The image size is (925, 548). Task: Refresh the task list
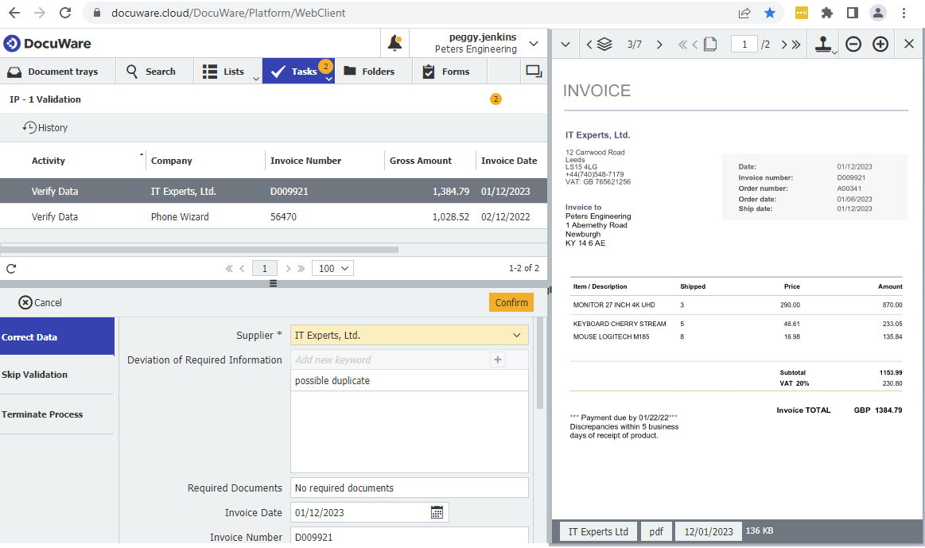[x=11, y=269]
